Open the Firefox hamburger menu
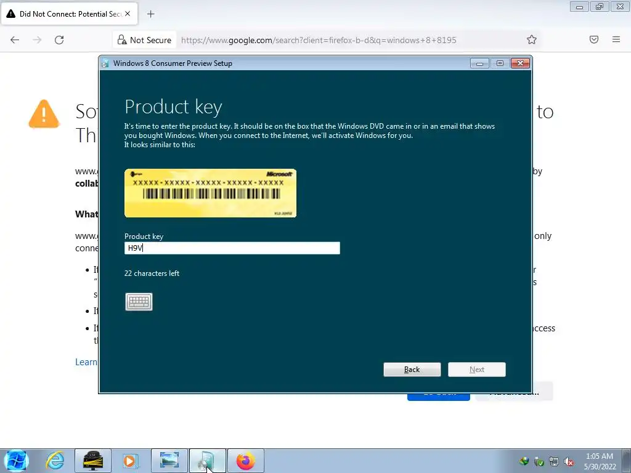Screen dimensions: 631x473 pyautogui.click(x=616, y=39)
